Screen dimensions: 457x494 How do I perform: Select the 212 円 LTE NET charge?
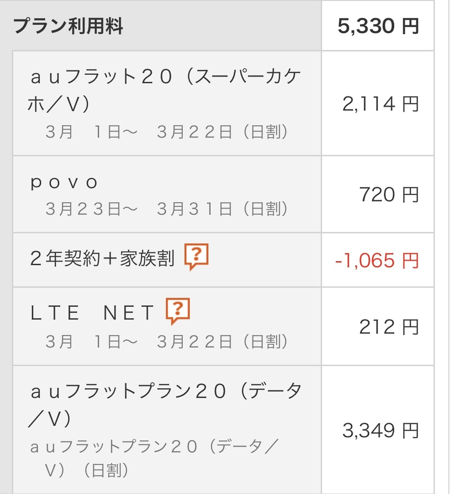(389, 327)
